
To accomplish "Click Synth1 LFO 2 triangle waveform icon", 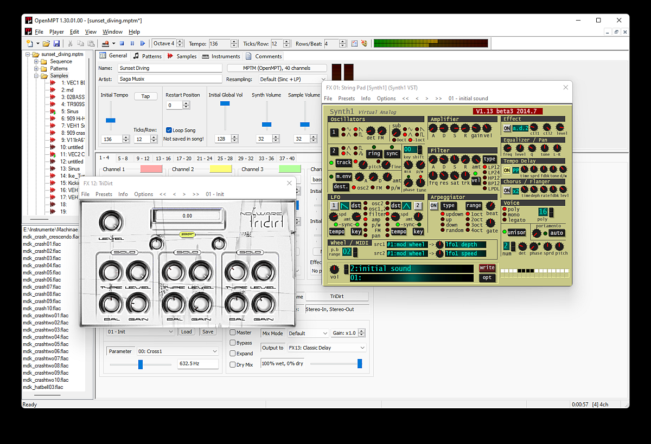I will (406, 206).
